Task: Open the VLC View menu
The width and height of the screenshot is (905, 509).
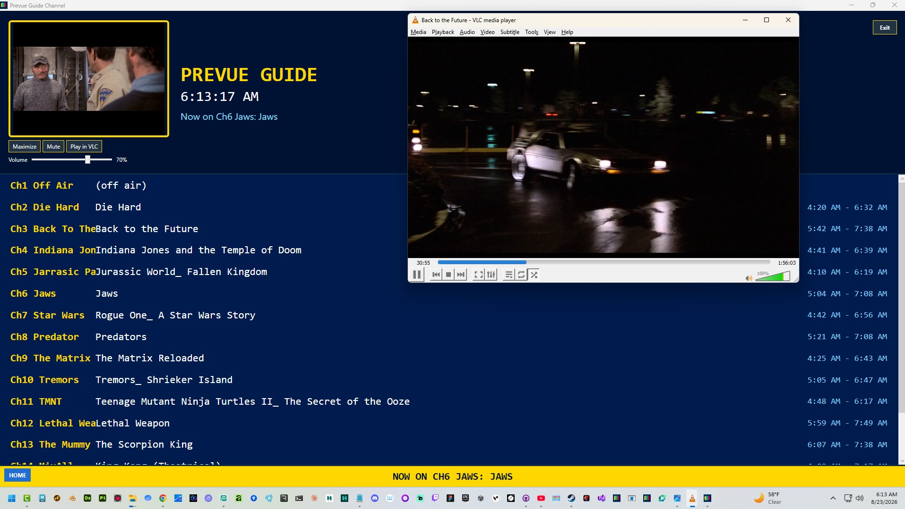Action: pyautogui.click(x=550, y=32)
